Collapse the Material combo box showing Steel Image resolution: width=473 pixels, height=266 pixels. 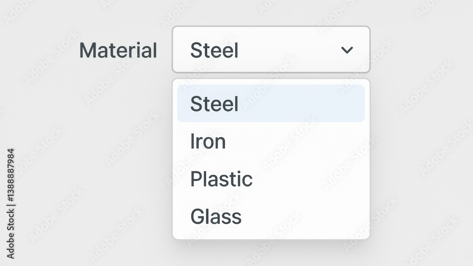tap(271, 50)
